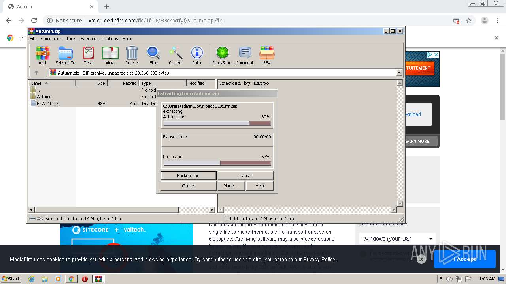This screenshot has width=506, height=284.
Task: Click the Start button
Action: click(x=11, y=279)
